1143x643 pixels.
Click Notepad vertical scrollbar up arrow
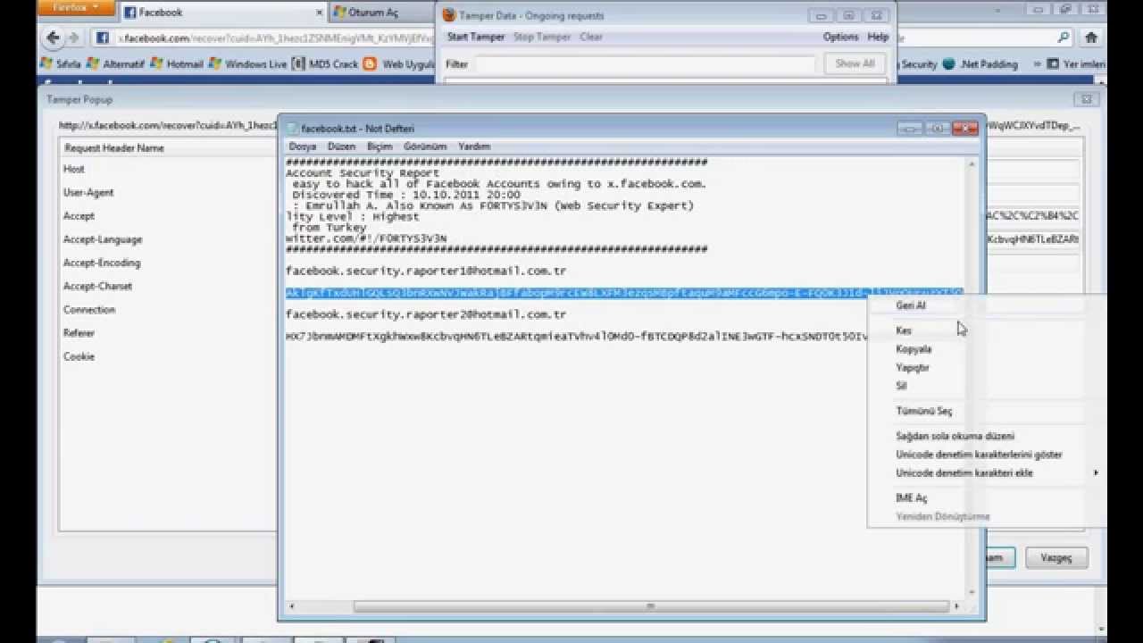972,164
